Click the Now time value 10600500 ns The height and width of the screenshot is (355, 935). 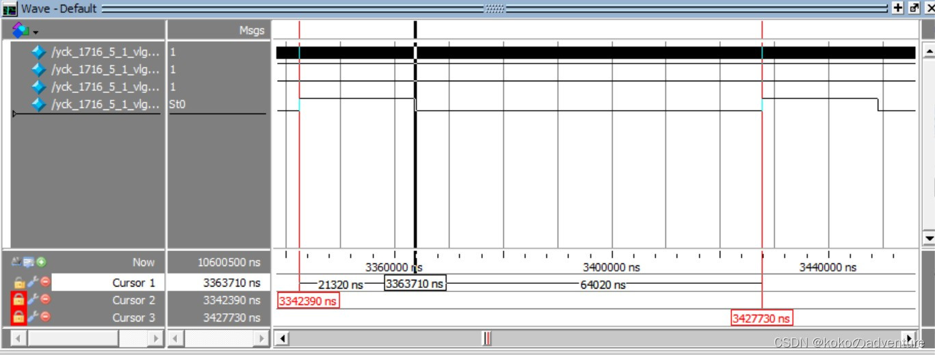tap(228, 262)
